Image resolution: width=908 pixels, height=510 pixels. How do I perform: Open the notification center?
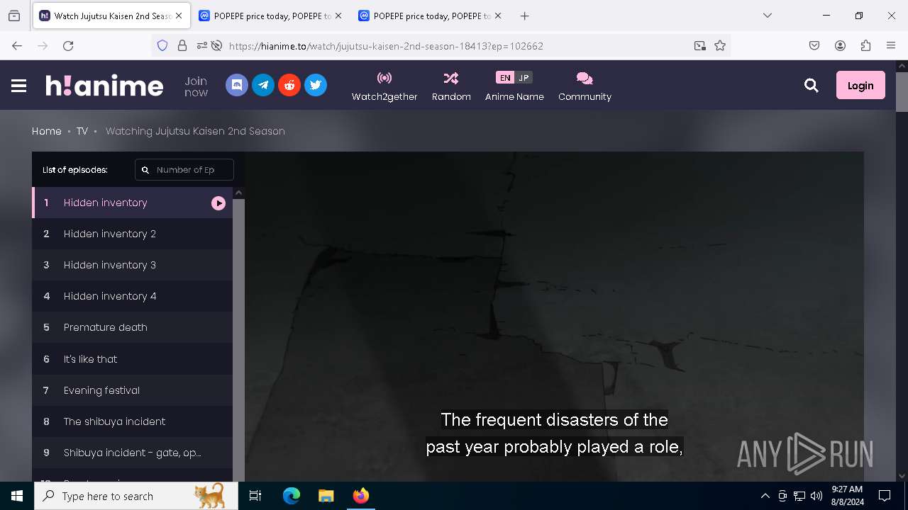click(885, 496)
